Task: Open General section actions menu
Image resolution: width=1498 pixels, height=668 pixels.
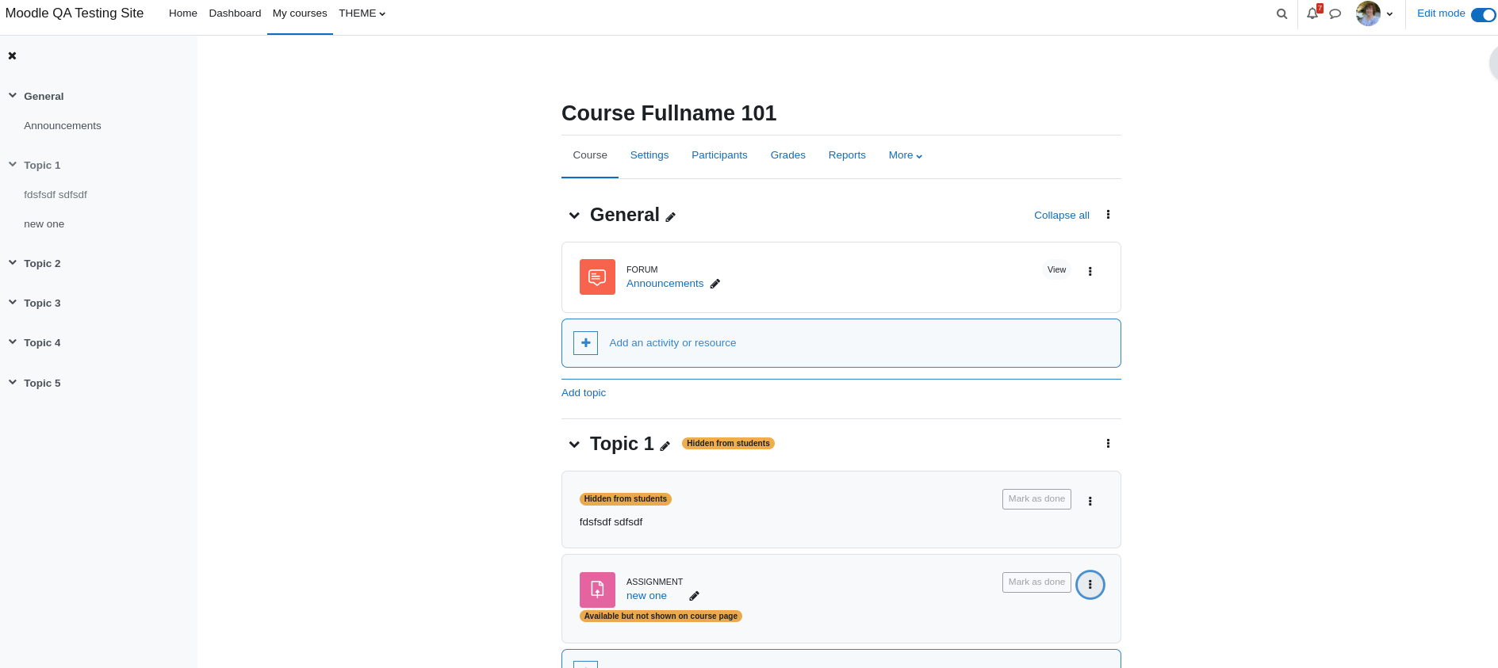Action: click(x=1108, y=215)
